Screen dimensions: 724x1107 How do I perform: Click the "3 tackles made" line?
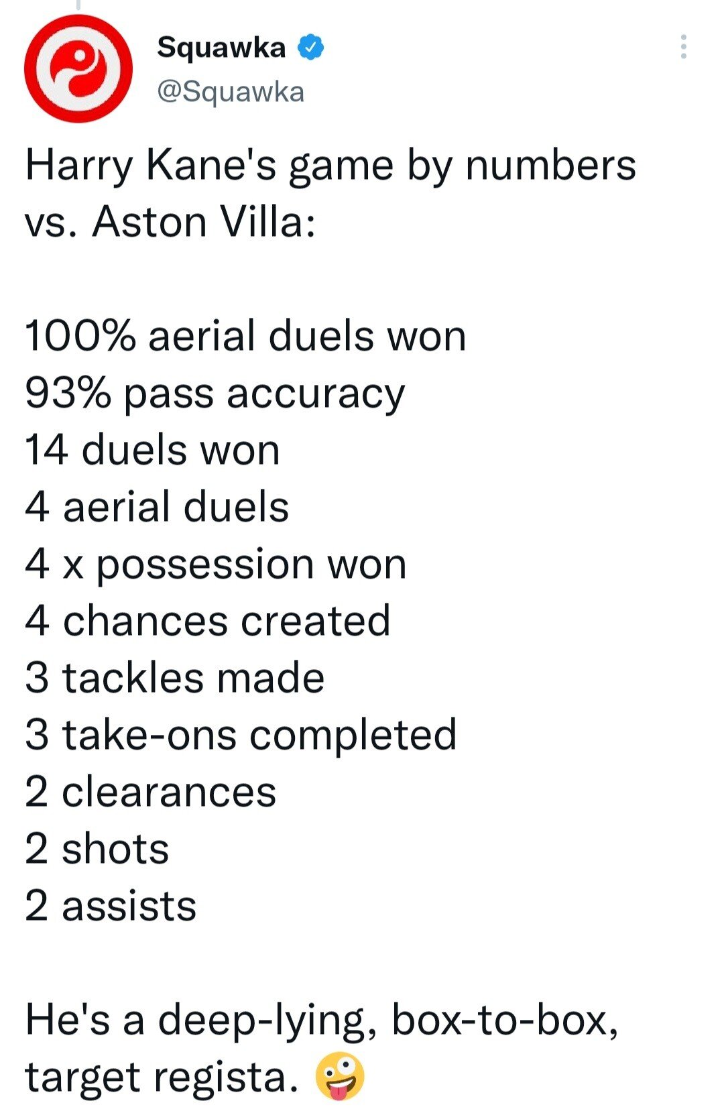pyautogui.click(x=175, y=678)
